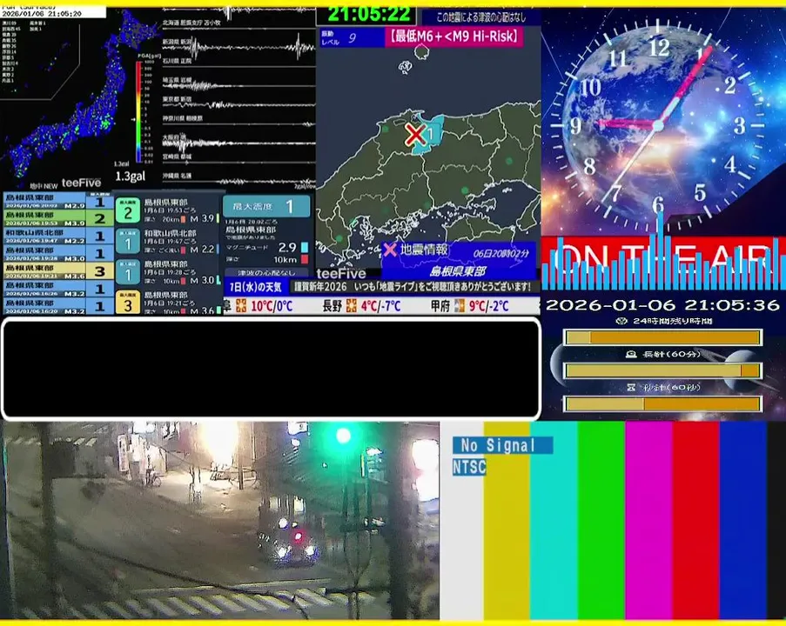Click the 最大震度 1 header panel
The width and height of the screenshot is (786, 626).
click(266, 206)
